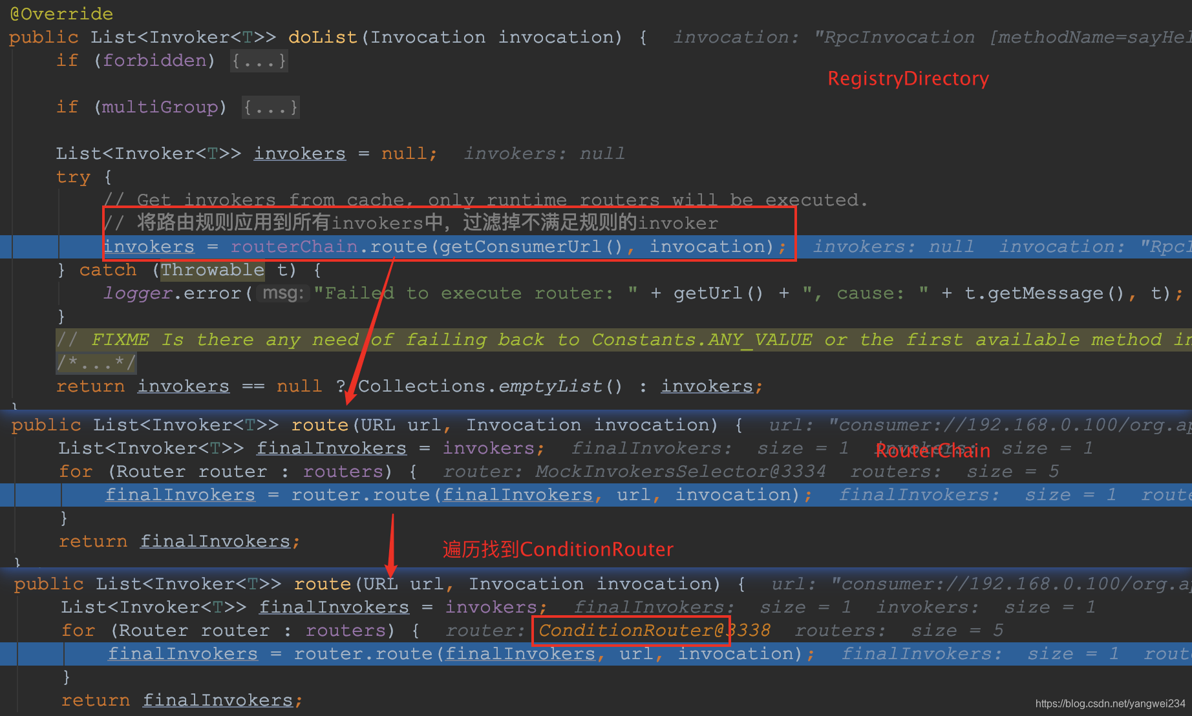Click ConditionRouter@3338 debug value
1192x716 pixels.
click(x=654, y=631)
